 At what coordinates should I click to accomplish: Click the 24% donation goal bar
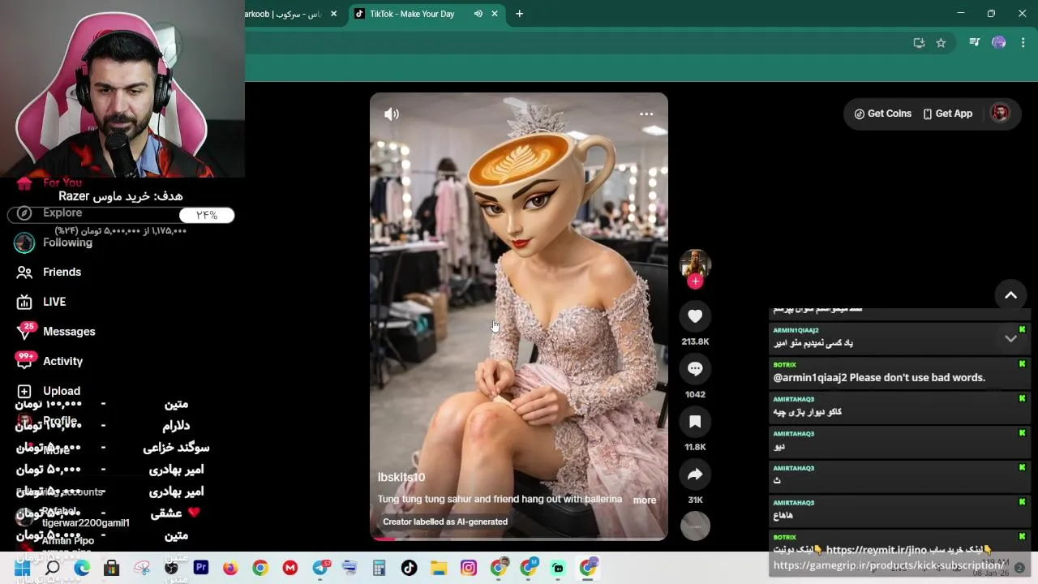point(121,215)
